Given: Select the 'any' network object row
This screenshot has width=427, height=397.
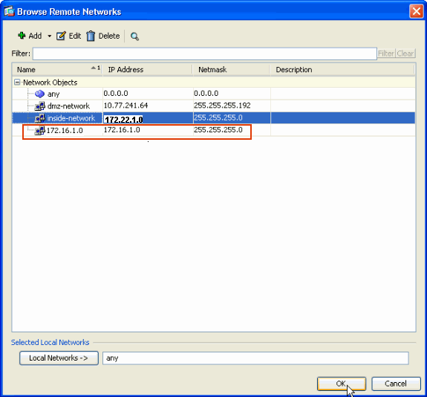Looking at the screenshot, I should click(x=214, y=94).
